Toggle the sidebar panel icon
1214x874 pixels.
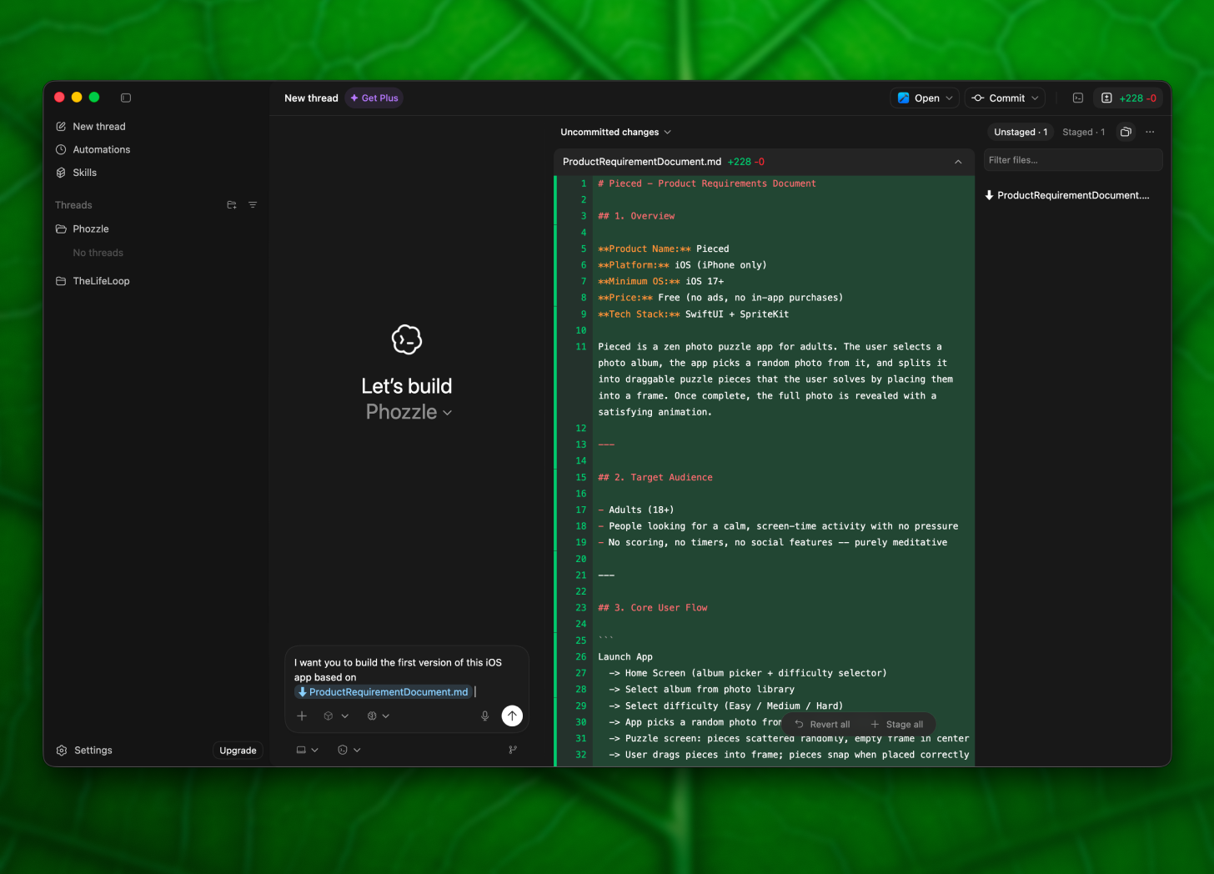pos(126,98)
